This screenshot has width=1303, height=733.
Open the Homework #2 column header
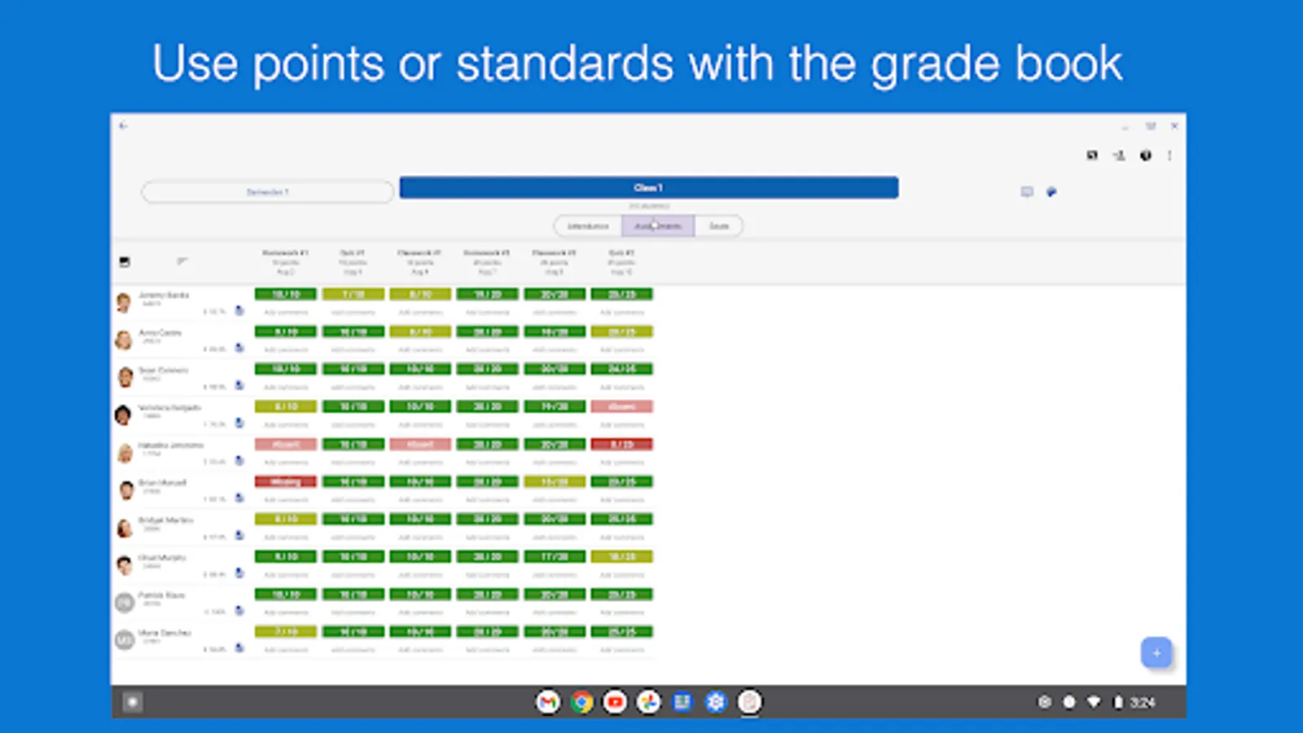point(487,262)
